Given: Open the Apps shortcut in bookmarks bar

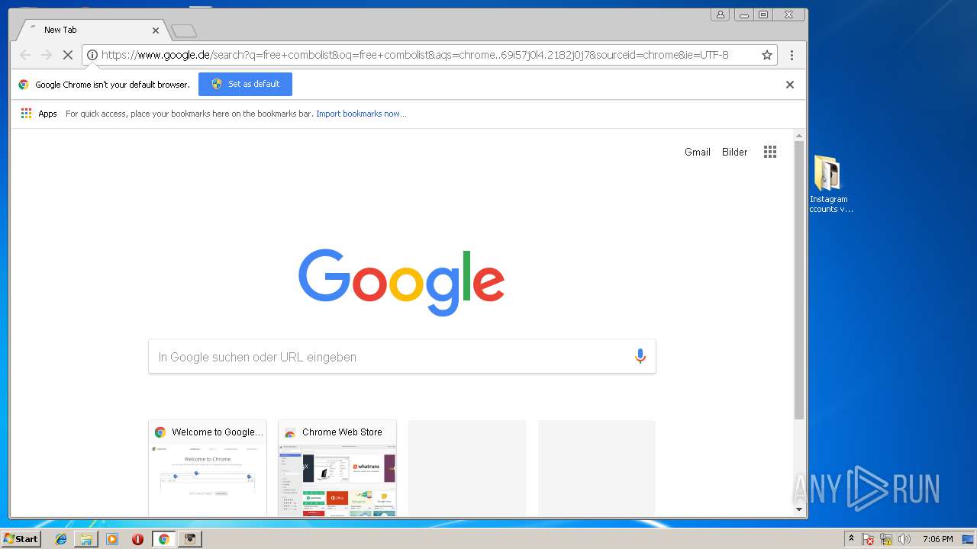Looking at the screenshot, I should 39,114.
